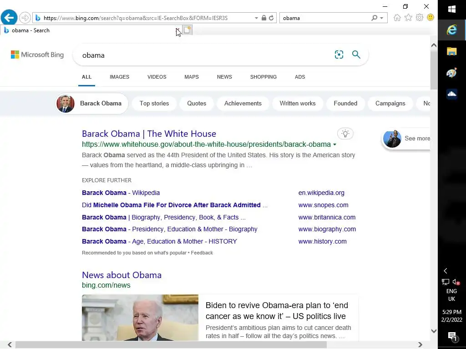Show hidden tray icons chevron
Image resolution: width=466 pixels, height=349 pixels.
[x=446, y=271]
